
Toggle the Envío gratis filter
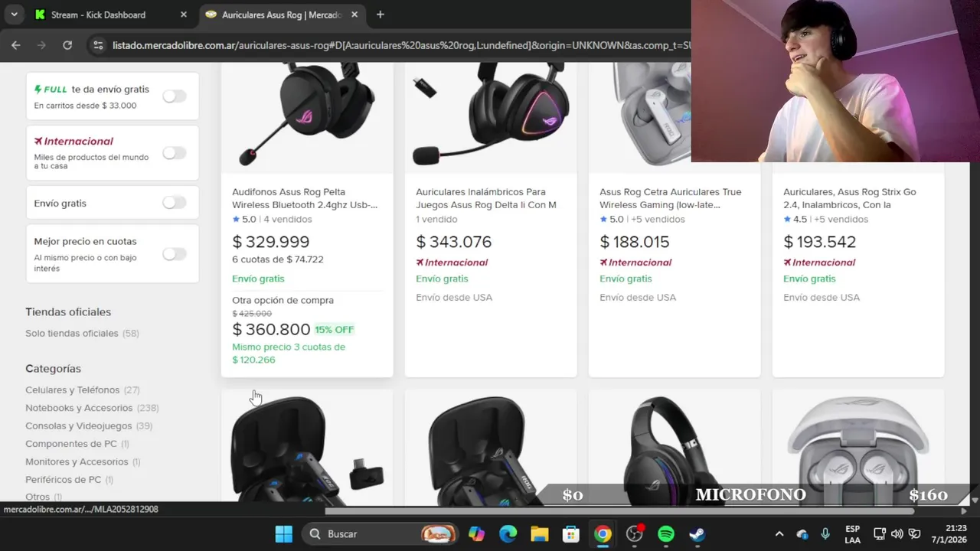[x=175, y=203]
